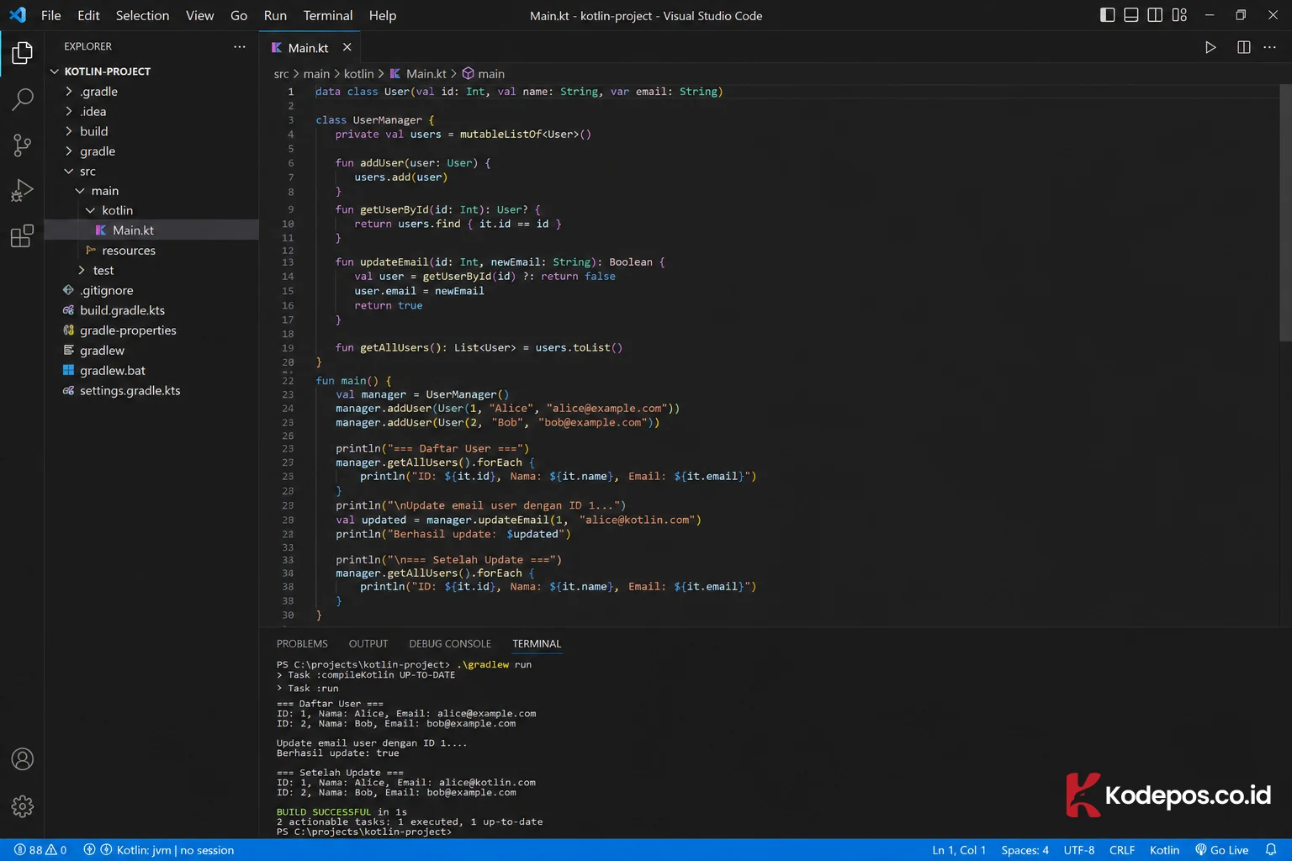This screenshot has height=861, width=1292.
Task: Open the gradle-properties file
Action: click(151, 330)
